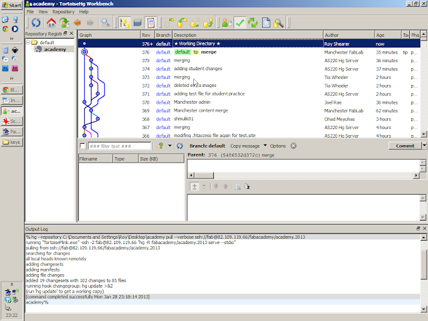The width and height of the screenshot is (428, 321).
Task: Switch to the keys folder taskbar button
Action: (12, 142)
